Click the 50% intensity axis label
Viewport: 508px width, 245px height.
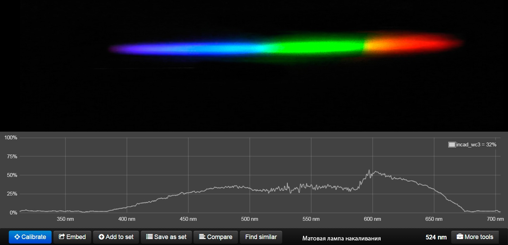pyautogui.click(x=12, y=175)
